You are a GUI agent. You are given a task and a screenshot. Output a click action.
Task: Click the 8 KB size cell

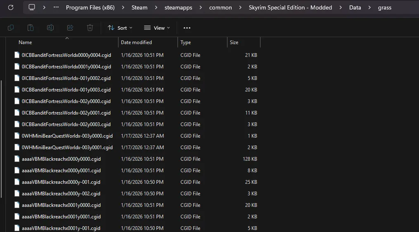pos(252,171)
